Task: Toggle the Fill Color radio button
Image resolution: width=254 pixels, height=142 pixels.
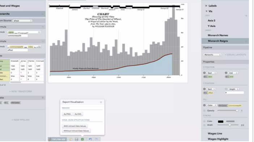Action: click(204, 105)
